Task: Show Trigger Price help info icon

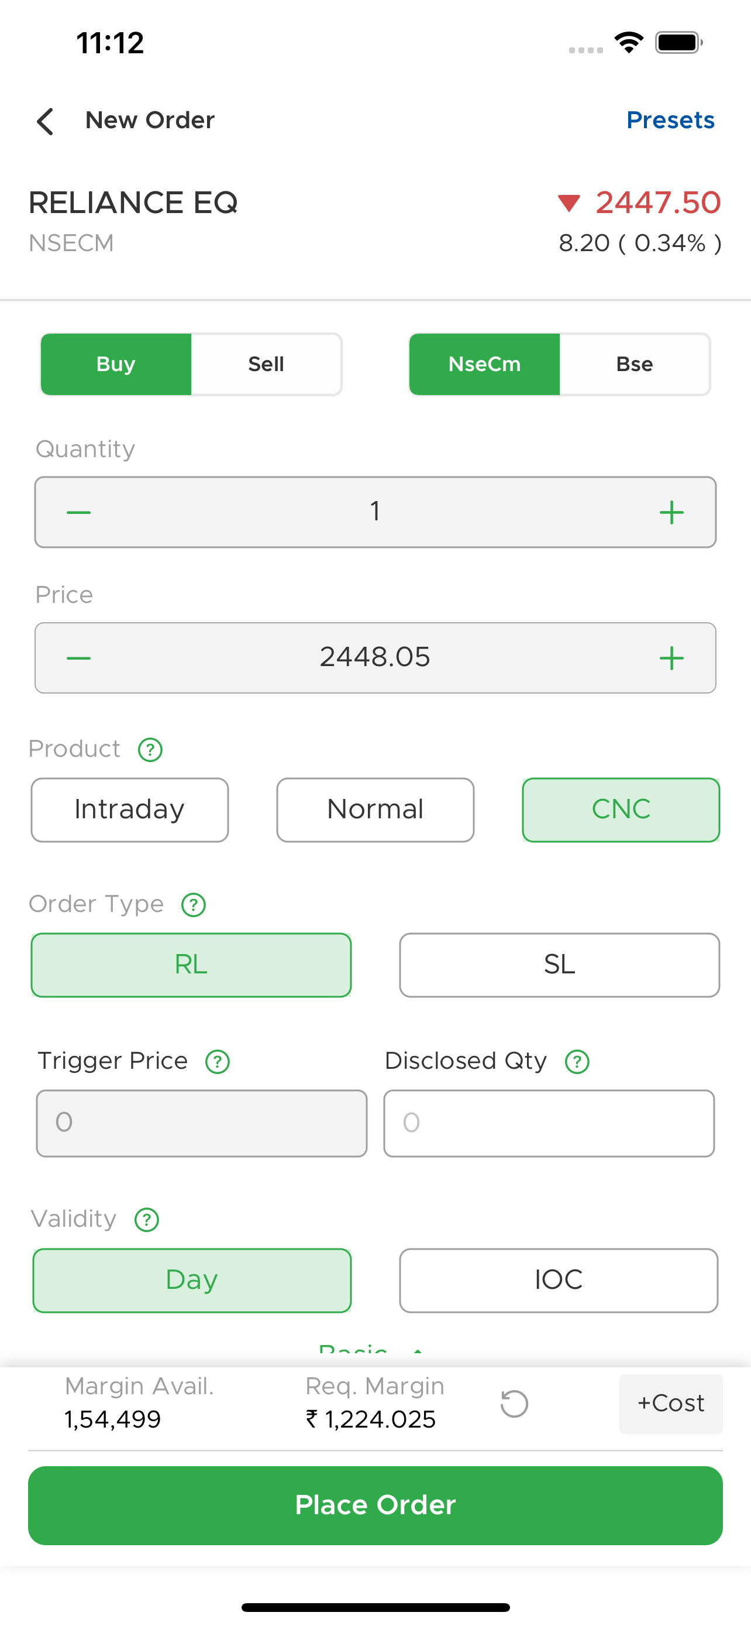Action: pyautogui.click(x=218, y=1062)
